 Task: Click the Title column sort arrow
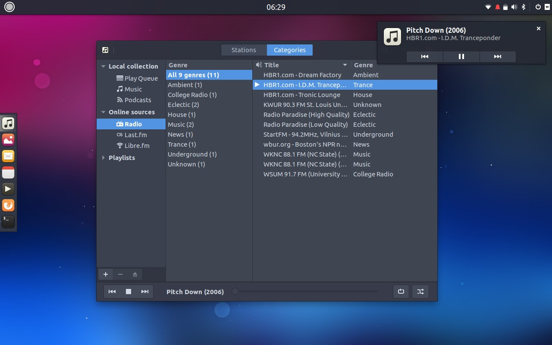[345, 65]
